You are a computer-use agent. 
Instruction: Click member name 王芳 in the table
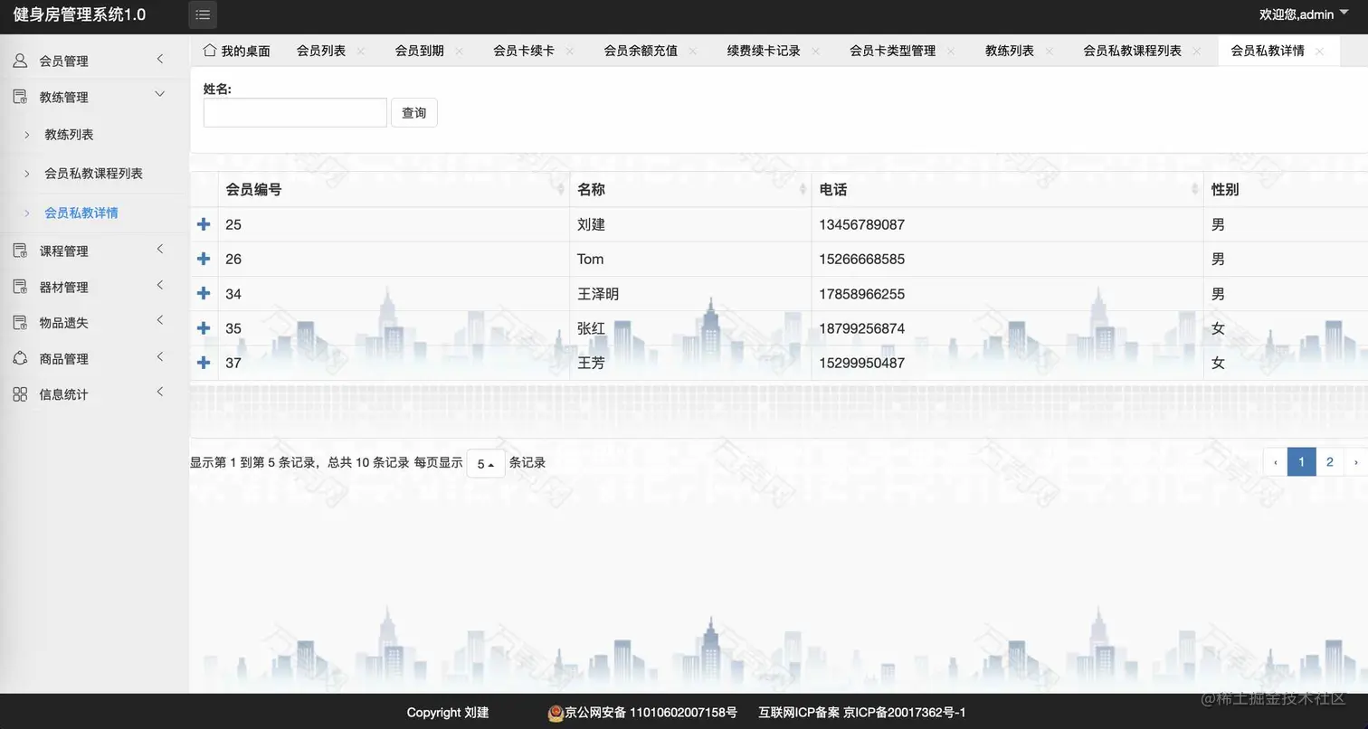[592, 363]
